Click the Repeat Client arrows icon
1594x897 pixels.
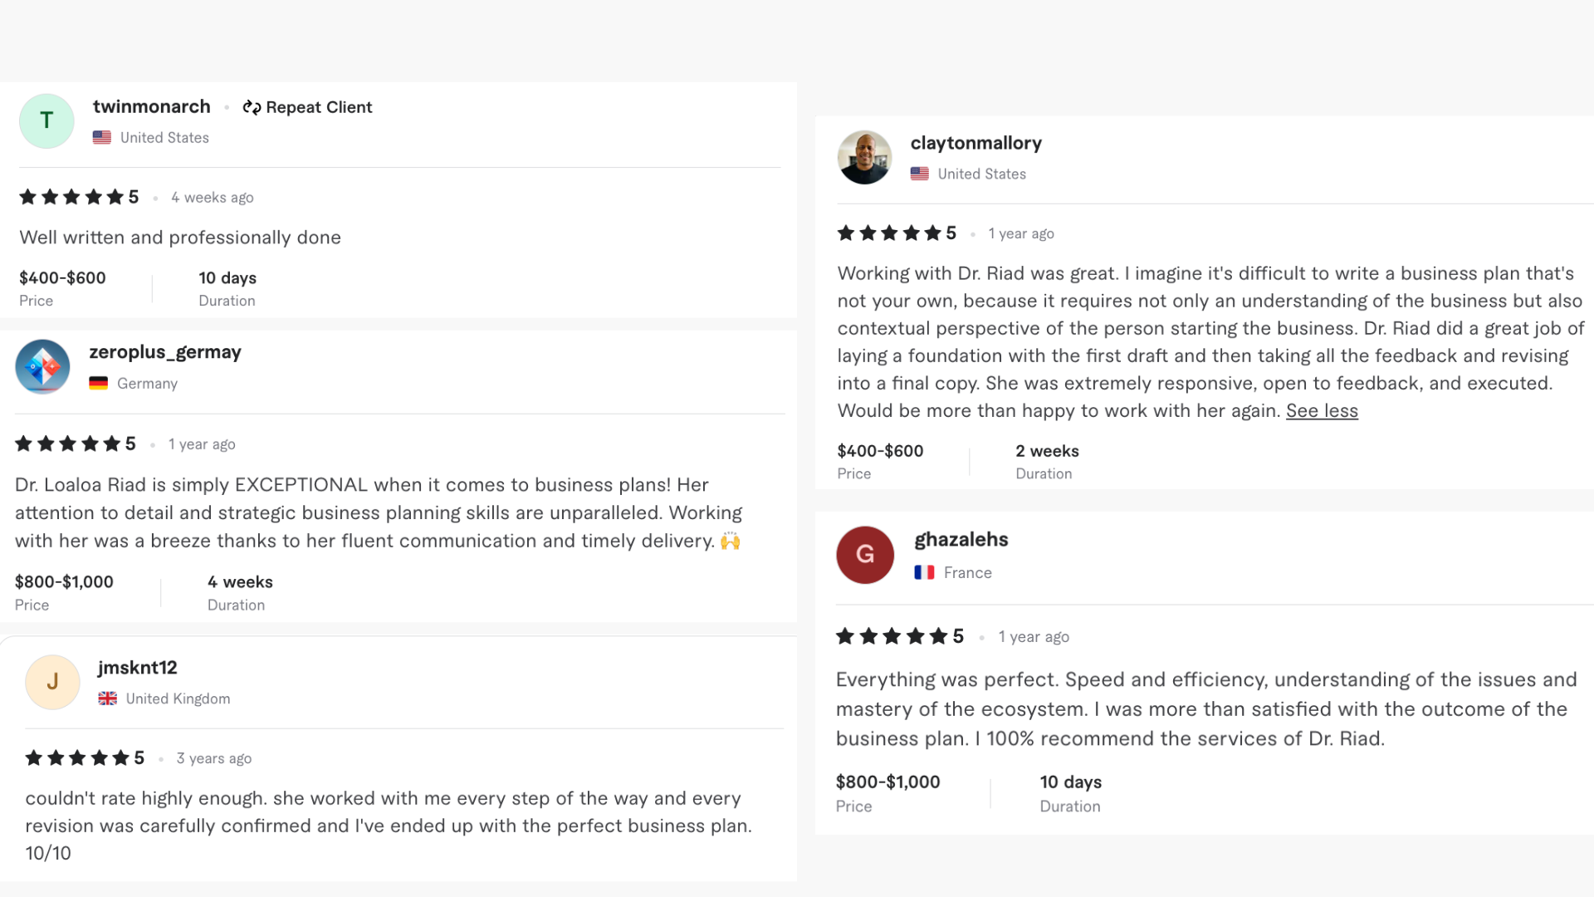[x=252, y=108]
